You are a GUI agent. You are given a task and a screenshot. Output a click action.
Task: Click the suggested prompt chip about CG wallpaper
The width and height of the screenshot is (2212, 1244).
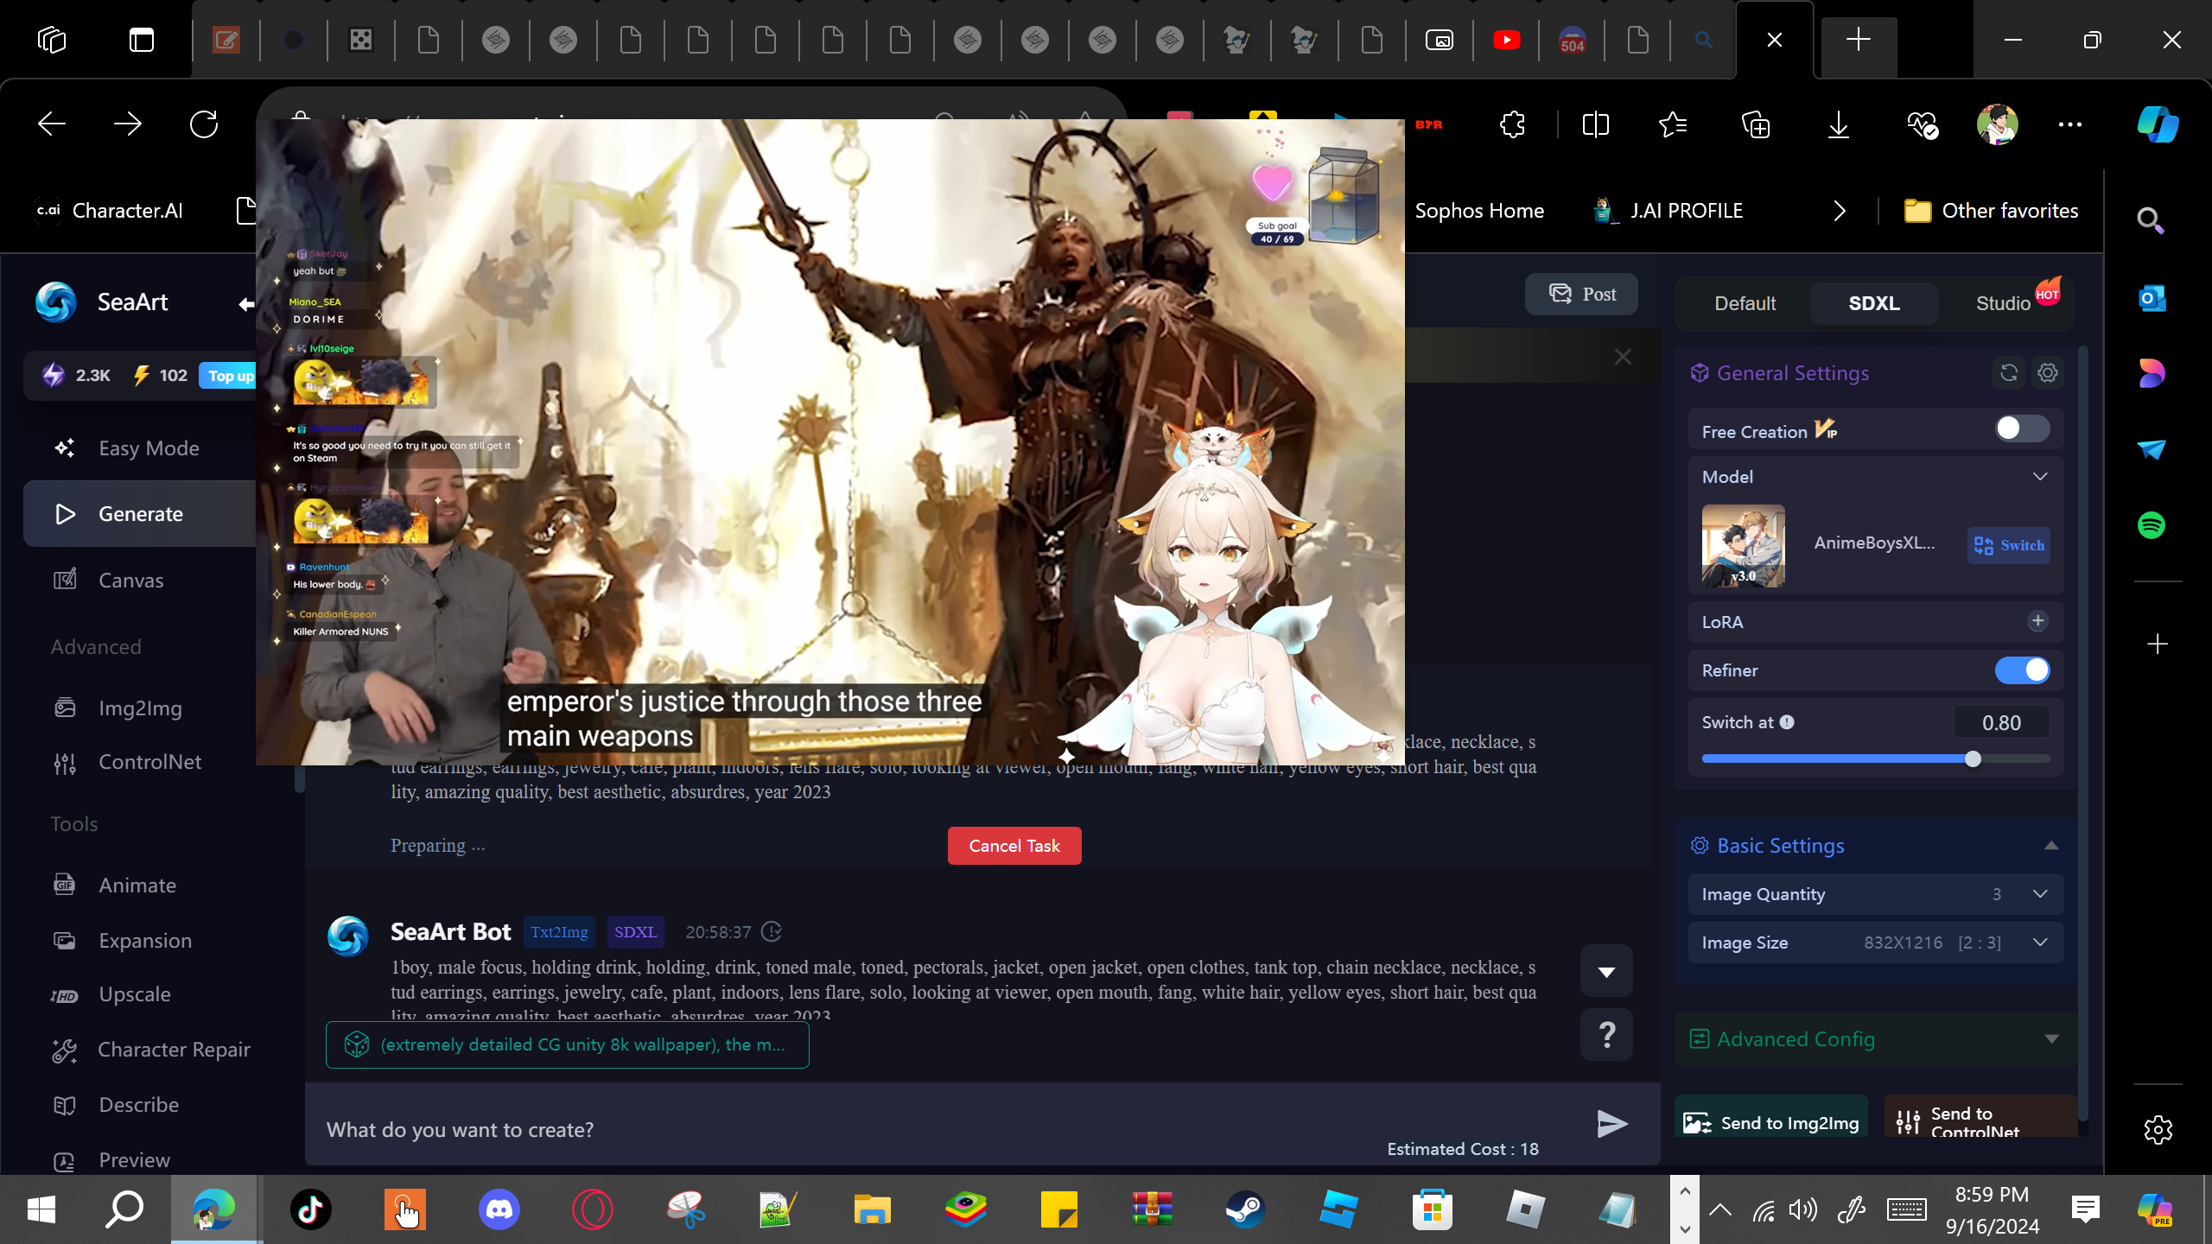pos(567,1045)
